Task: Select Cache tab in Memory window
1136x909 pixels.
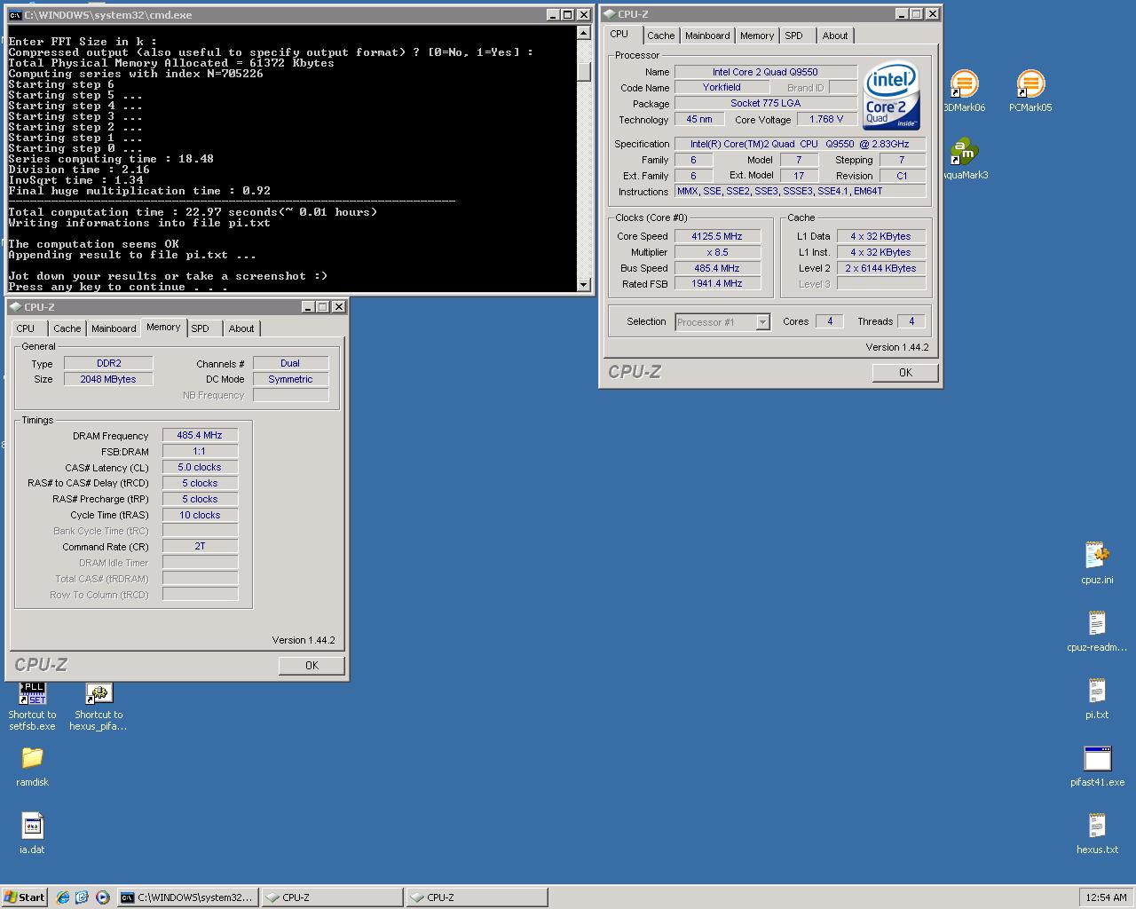Action: (67, 328)
